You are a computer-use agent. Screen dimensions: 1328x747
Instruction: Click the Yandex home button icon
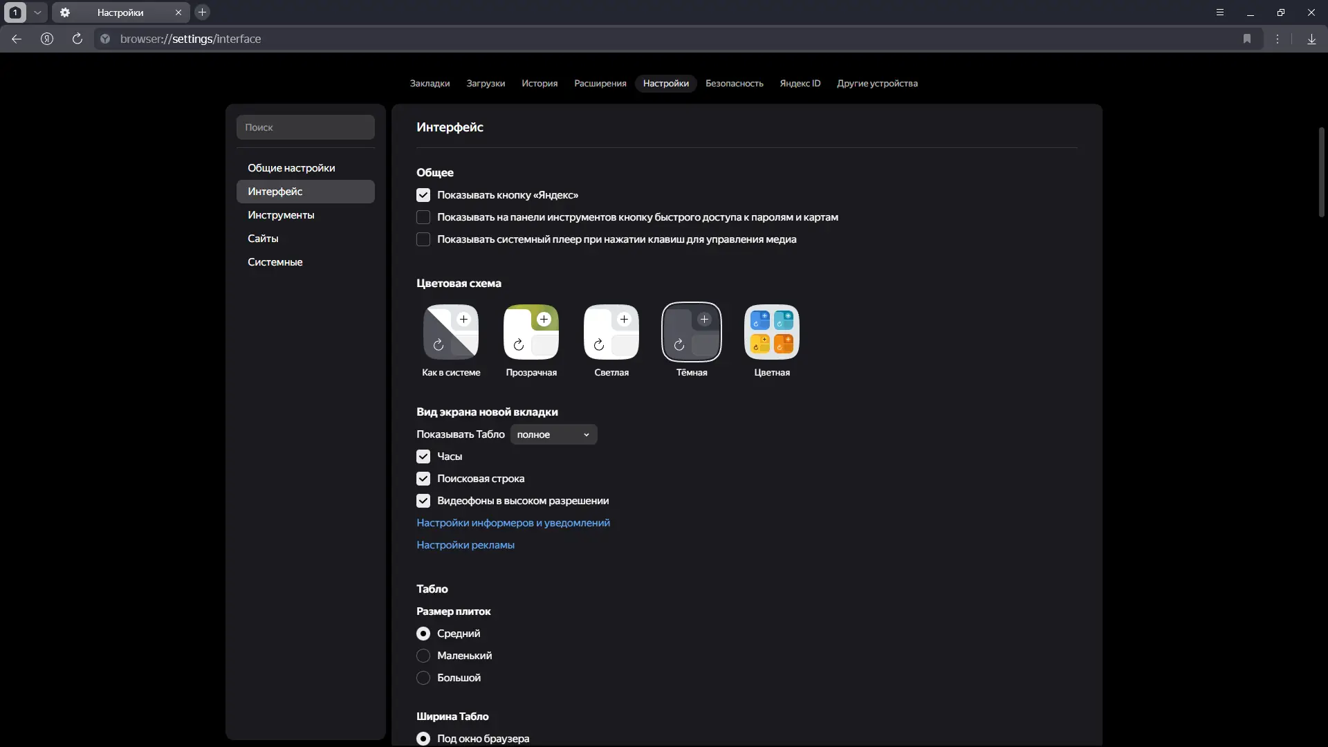point(47,39)
